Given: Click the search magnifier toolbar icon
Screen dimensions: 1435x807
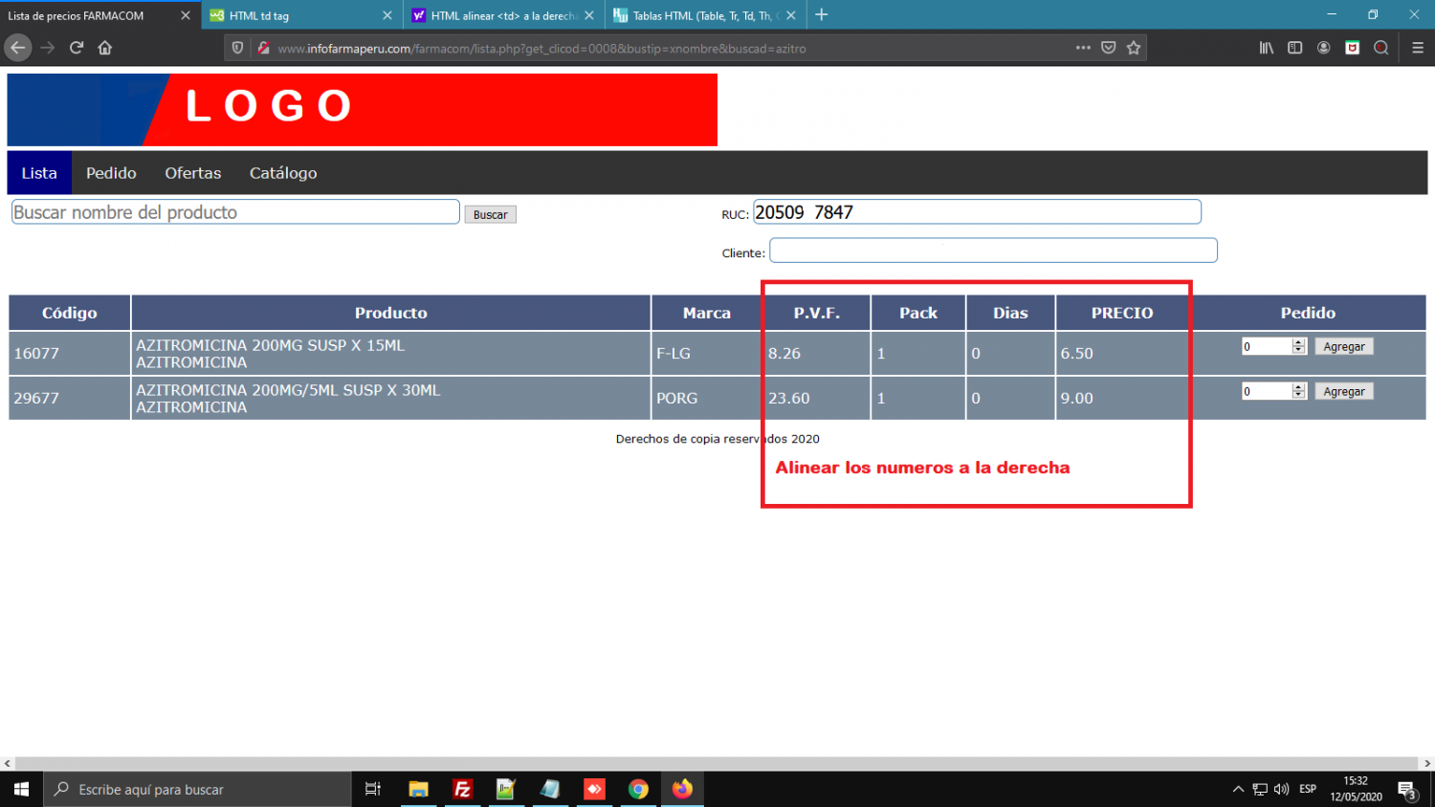Looking at the screenshot, I should [x=1381, y=48].
